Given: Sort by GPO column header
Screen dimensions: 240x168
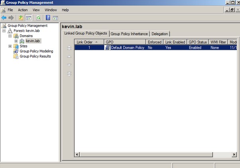Looking at the screenshot, I should pos(125,42).
